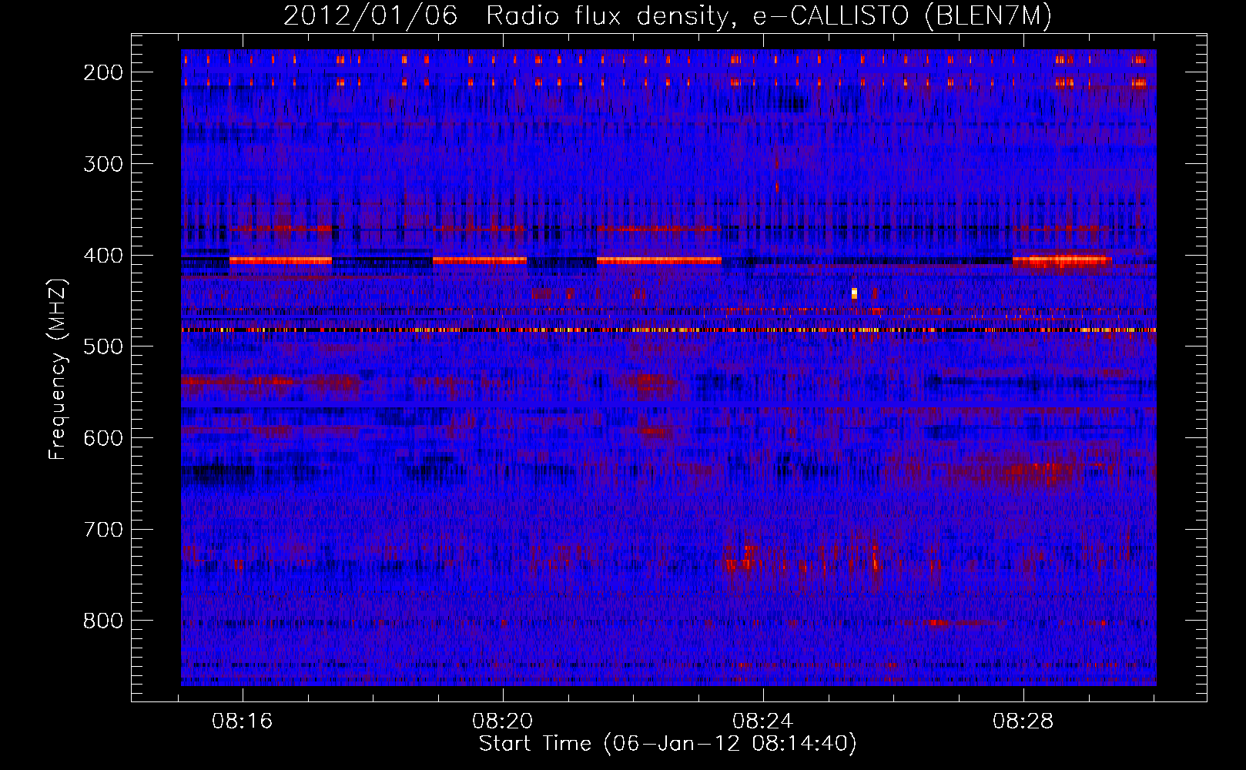Click the 200 frequency tick label
Screen dimensions: 1246x770
[102, 72]
